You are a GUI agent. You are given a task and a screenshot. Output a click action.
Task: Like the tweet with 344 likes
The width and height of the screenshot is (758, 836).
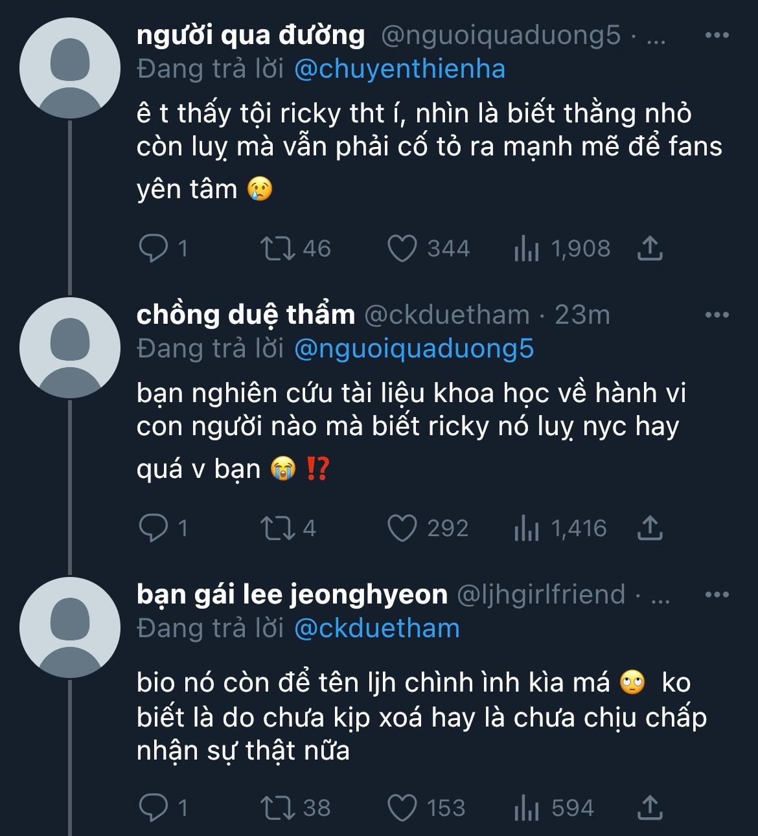[402, 249]
